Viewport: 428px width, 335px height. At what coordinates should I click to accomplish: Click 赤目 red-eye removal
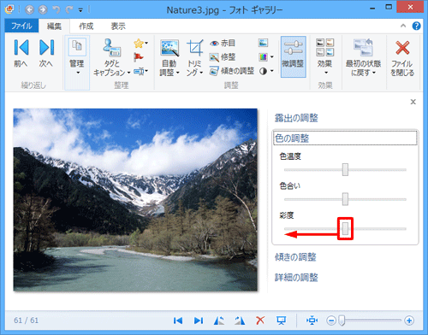(223, 43)
